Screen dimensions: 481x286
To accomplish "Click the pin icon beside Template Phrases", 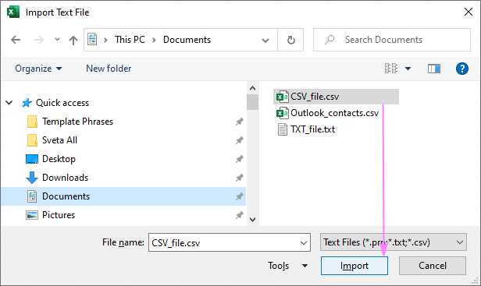I will [x=239, y=122].
